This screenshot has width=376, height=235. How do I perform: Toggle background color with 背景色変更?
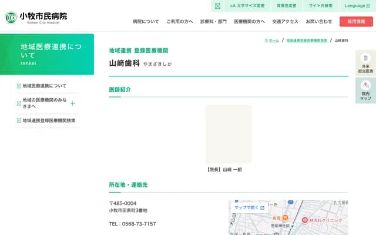287,6
